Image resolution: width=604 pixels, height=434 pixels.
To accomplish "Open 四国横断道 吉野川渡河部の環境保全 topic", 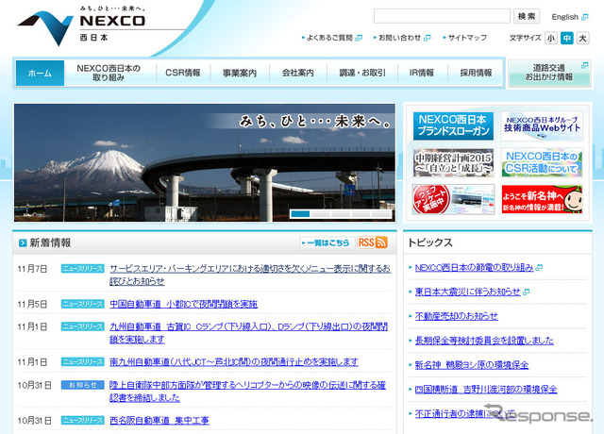I will (x=486, y=389).
